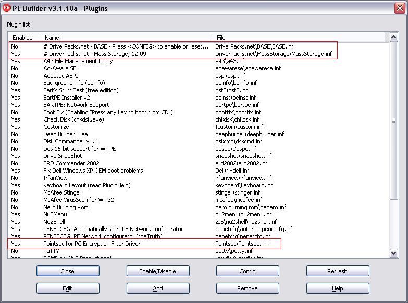Click the PE Builder title bar icon
The height and width of the screenshot is (303, 408).
tap(7, 8)
